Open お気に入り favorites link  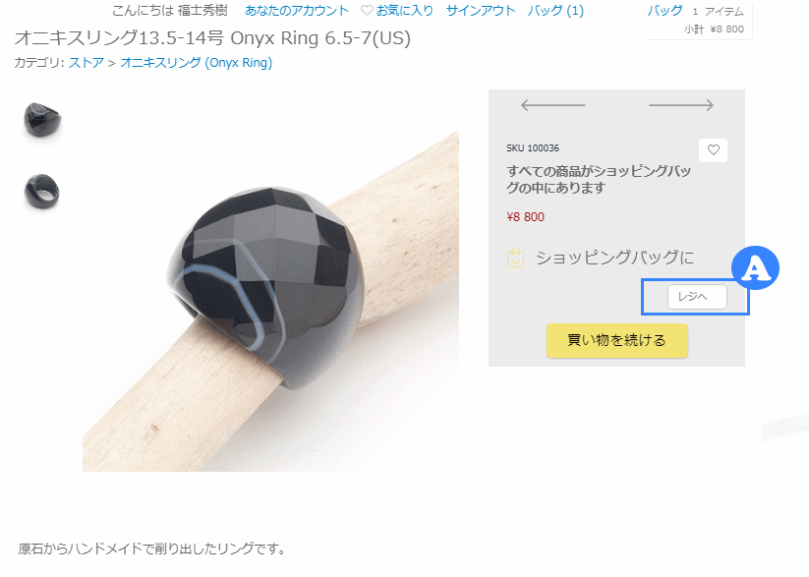[405, 11]
